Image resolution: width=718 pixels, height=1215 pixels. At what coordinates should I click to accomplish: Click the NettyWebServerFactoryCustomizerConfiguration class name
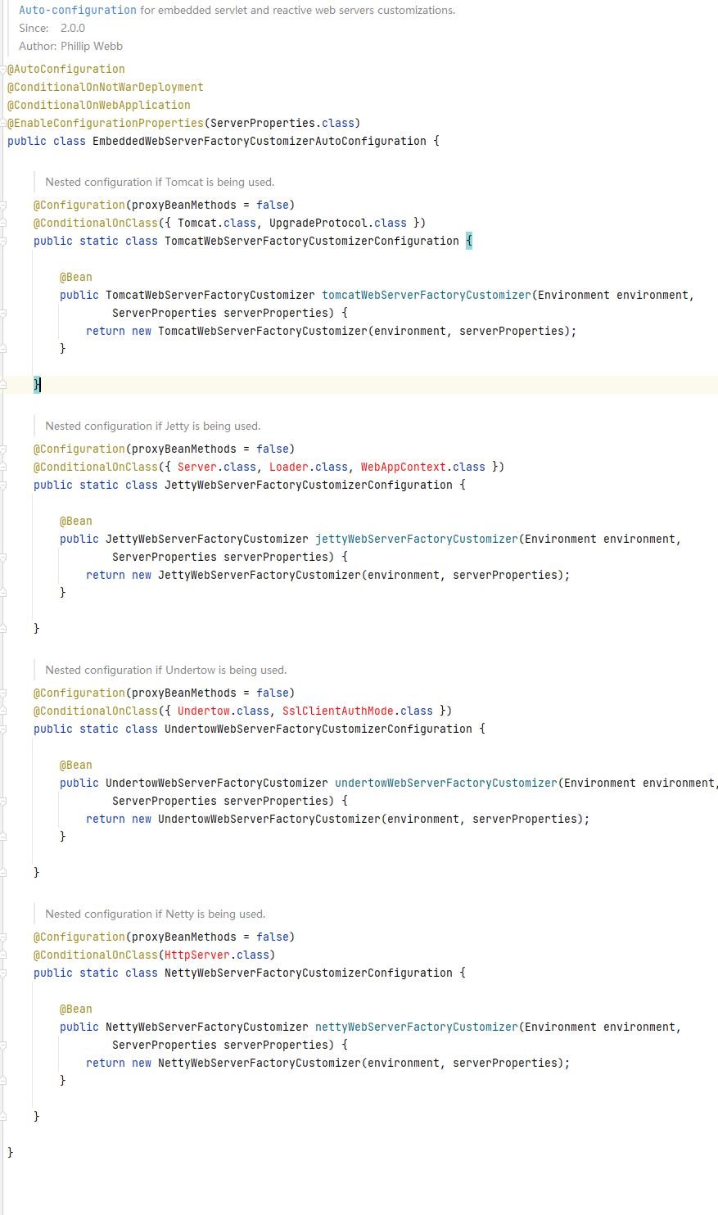[x=309, y=973]
